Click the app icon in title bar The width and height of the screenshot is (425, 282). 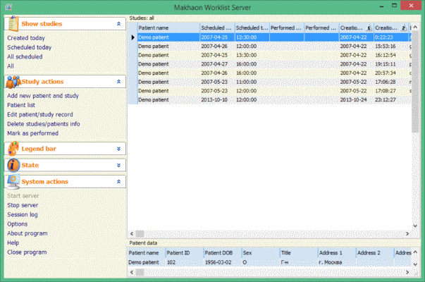[8, 6]
